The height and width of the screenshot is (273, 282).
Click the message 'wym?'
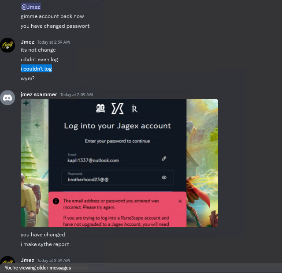tap(27, 79)
